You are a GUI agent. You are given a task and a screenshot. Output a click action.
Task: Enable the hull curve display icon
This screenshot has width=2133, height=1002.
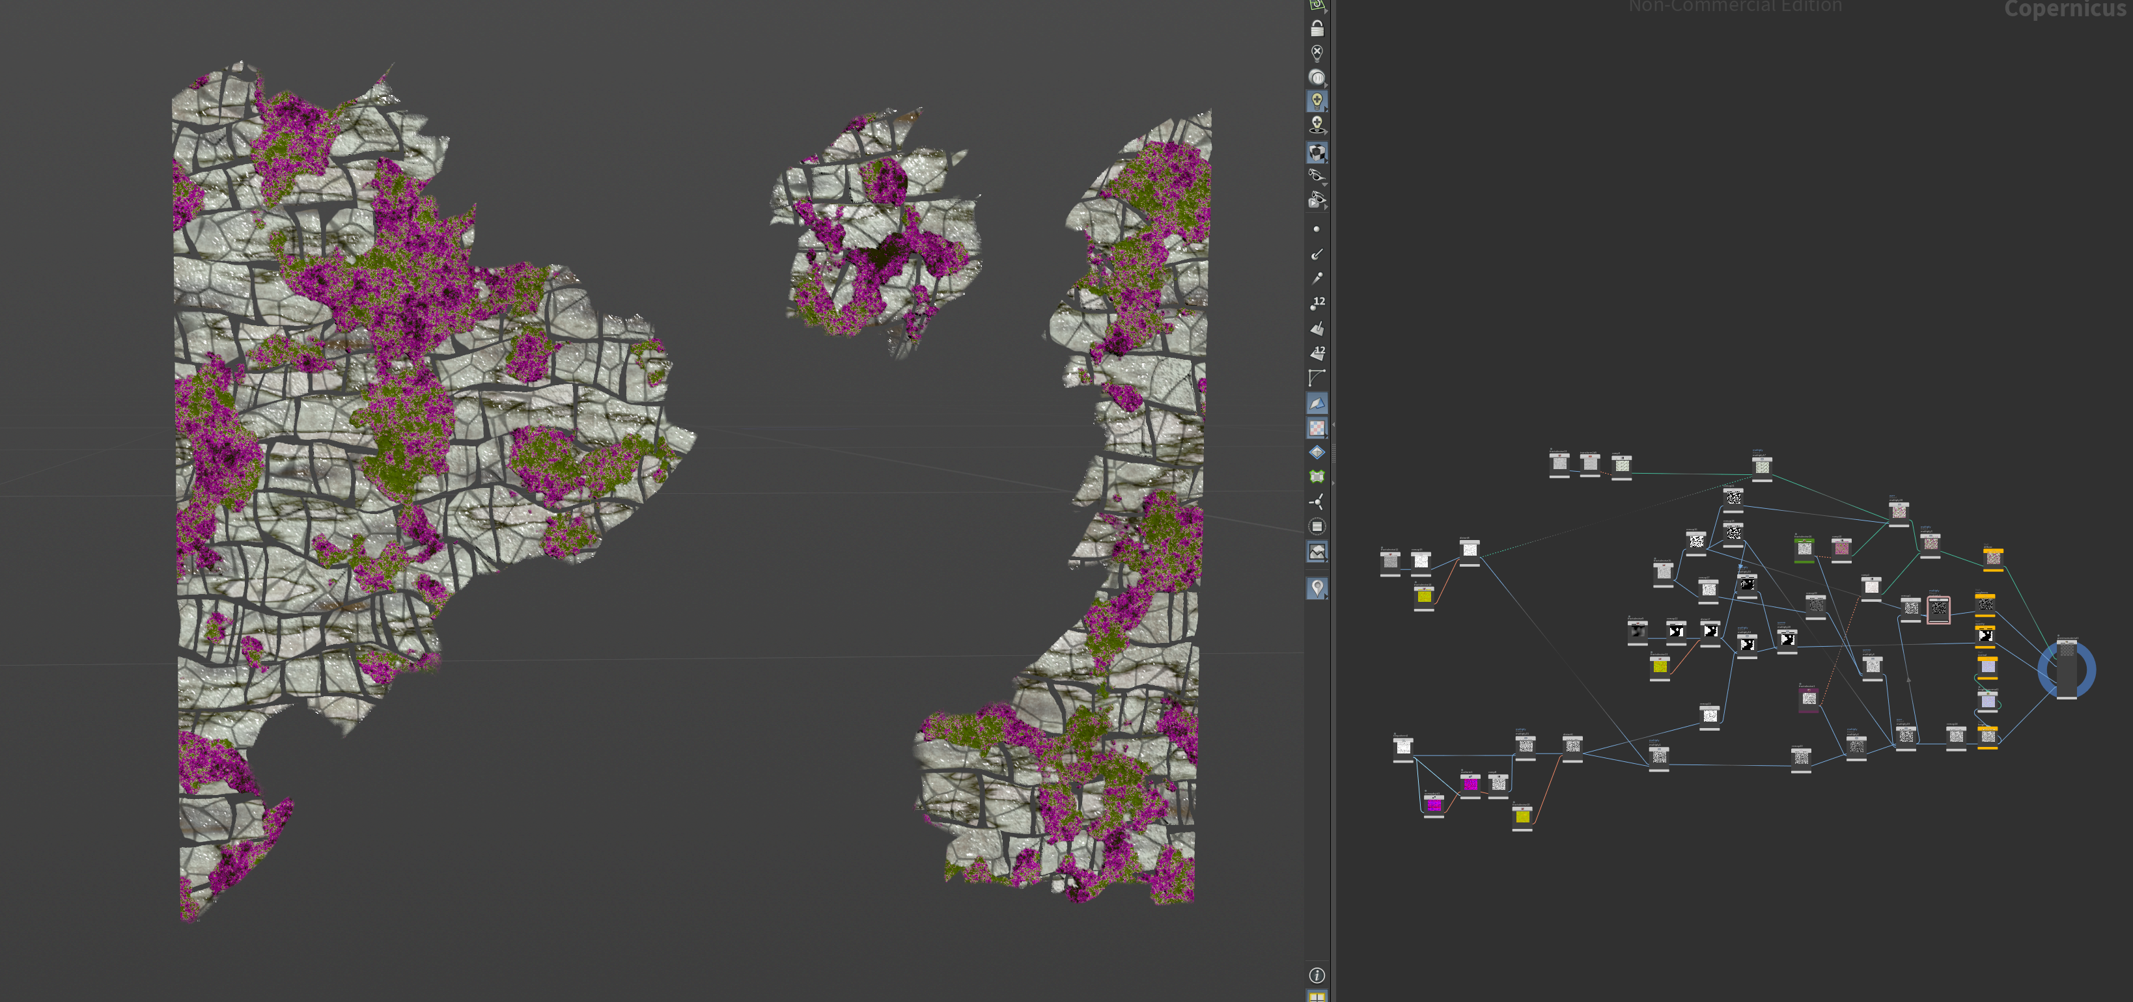pos(1317,377)
